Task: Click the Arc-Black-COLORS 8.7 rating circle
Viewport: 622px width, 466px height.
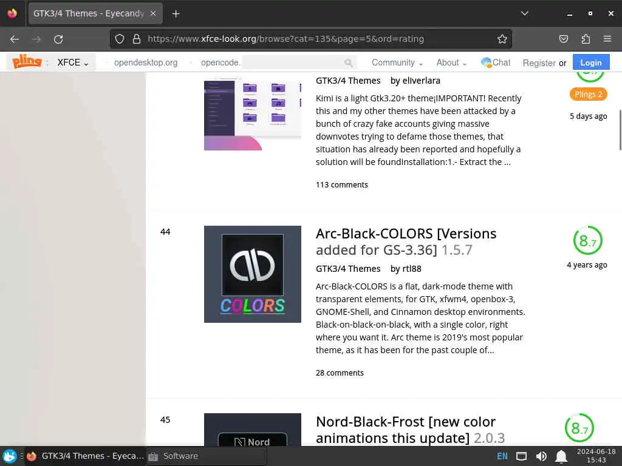Action: 587,240
